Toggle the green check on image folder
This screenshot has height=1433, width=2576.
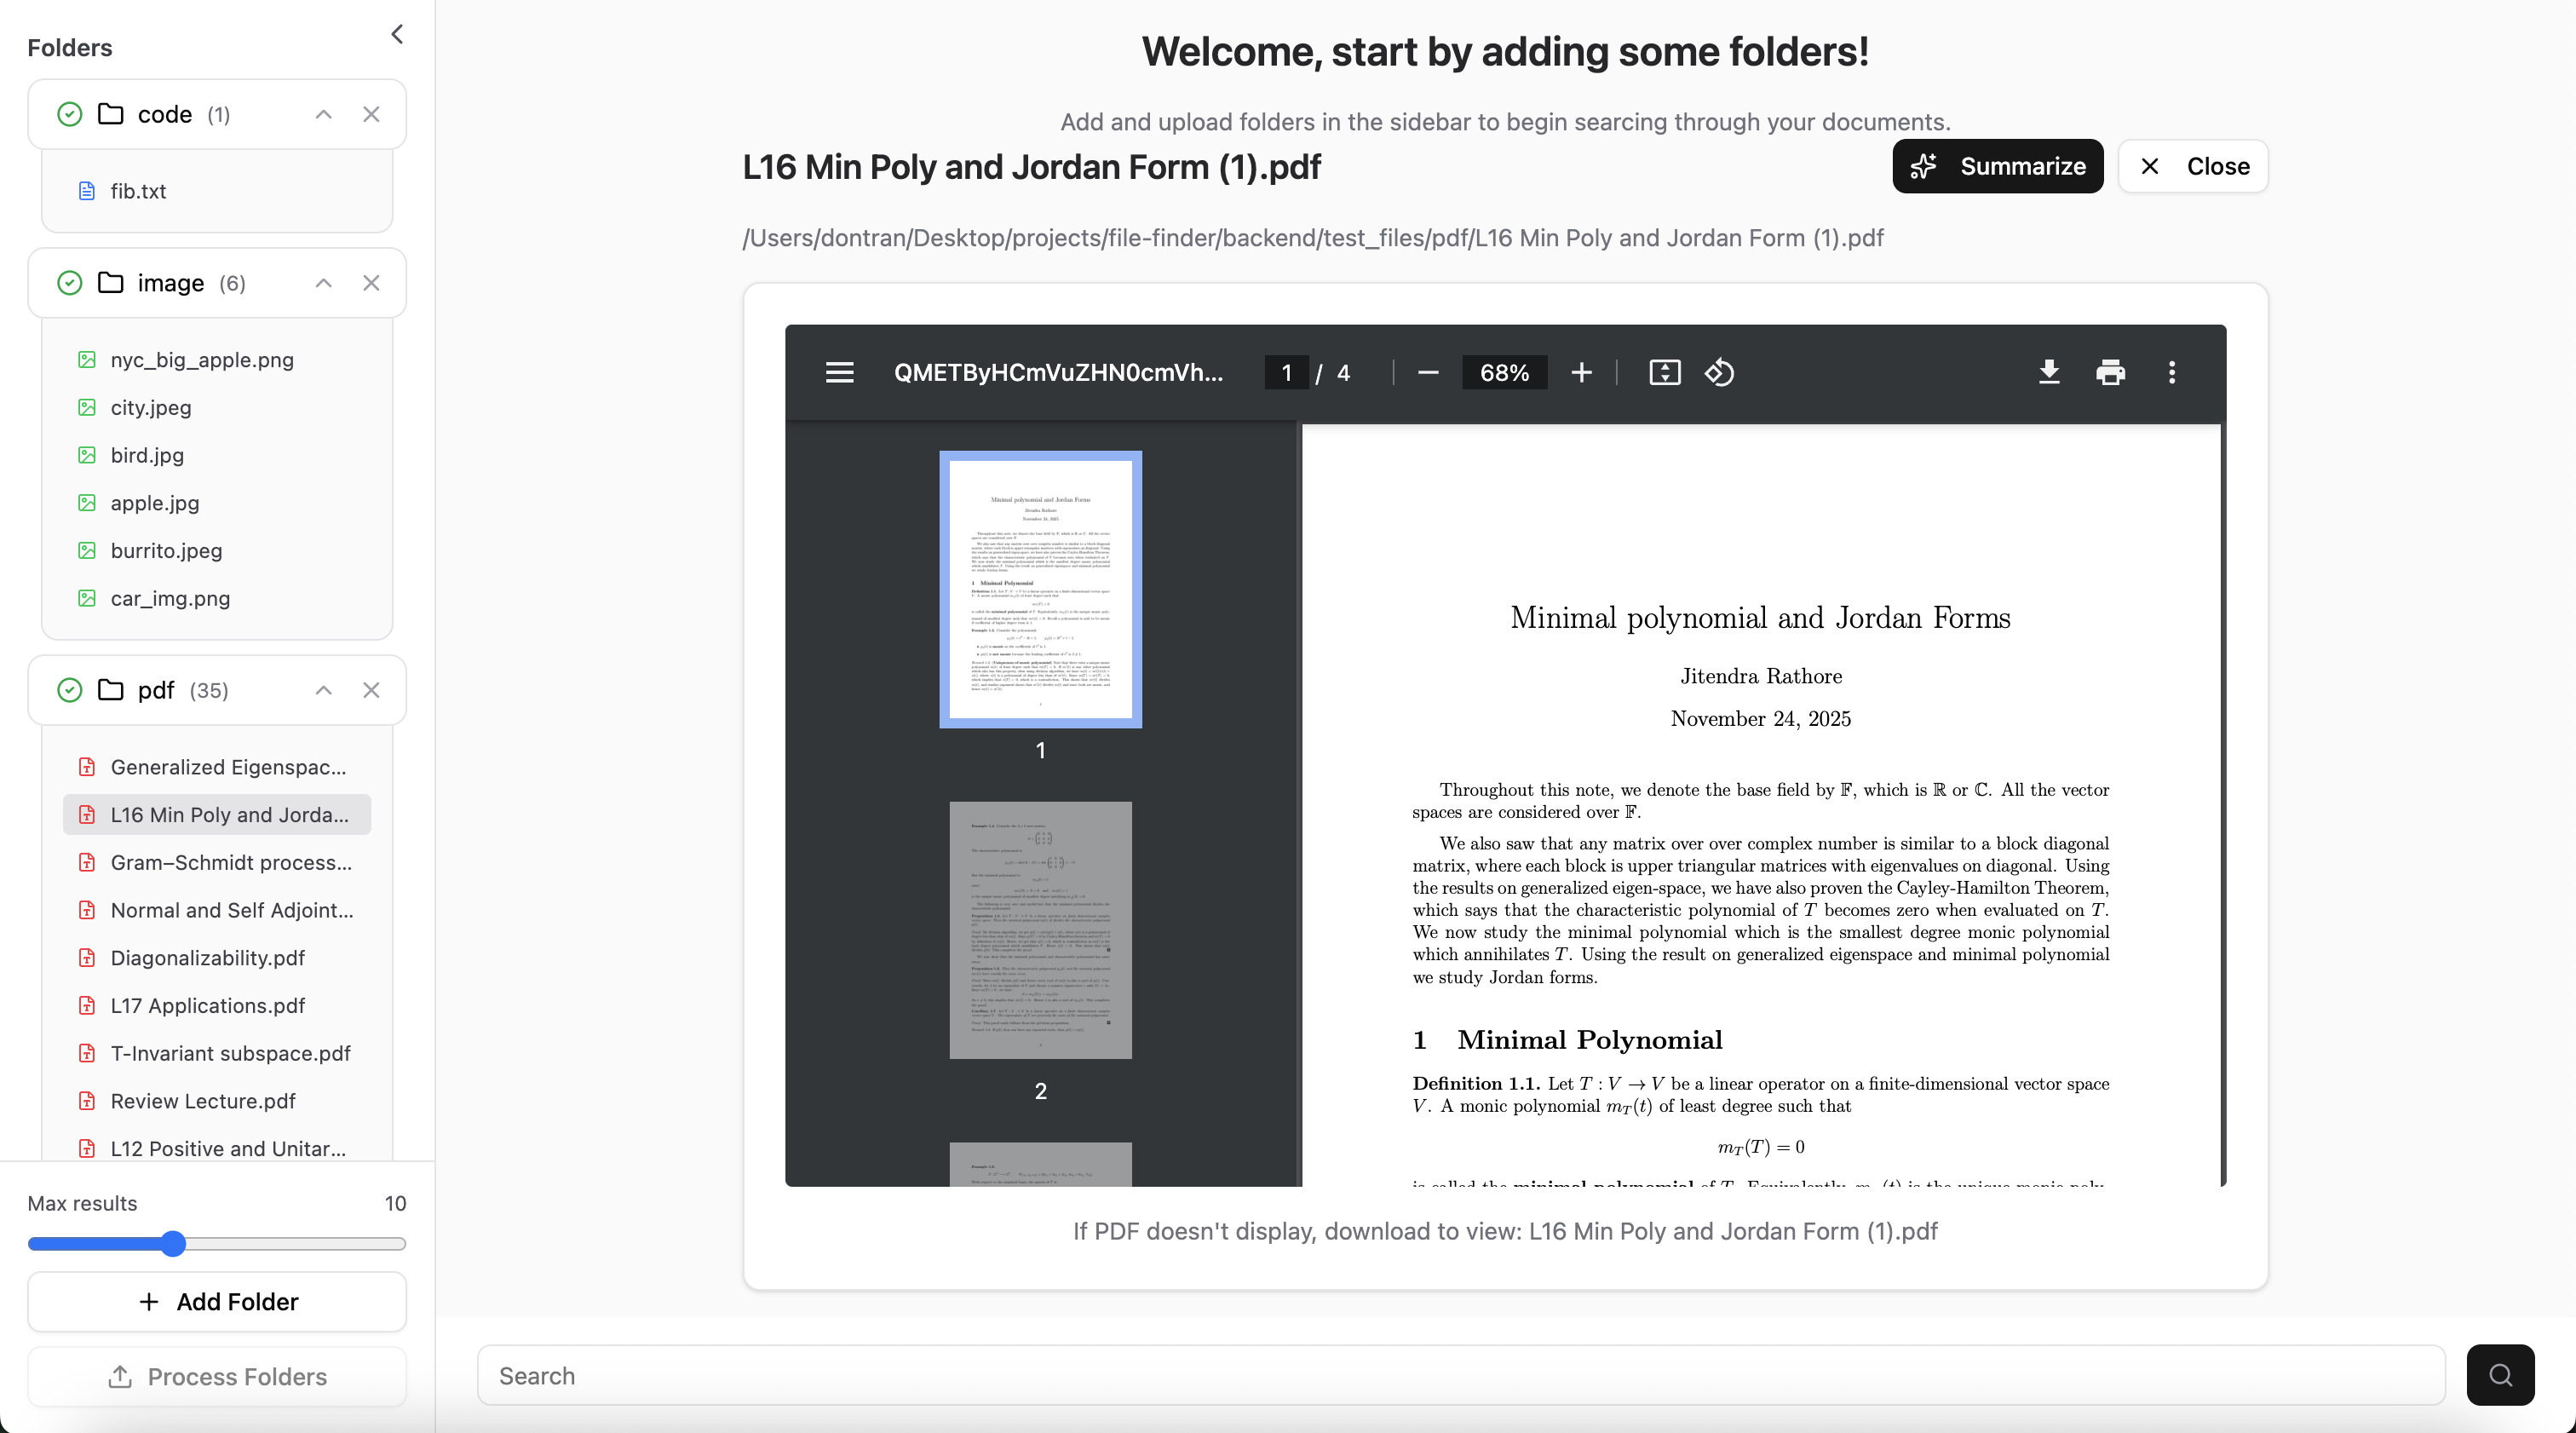69,283
